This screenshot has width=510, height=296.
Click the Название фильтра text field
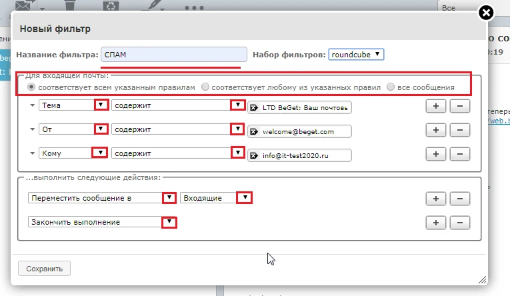pos(173,55)
